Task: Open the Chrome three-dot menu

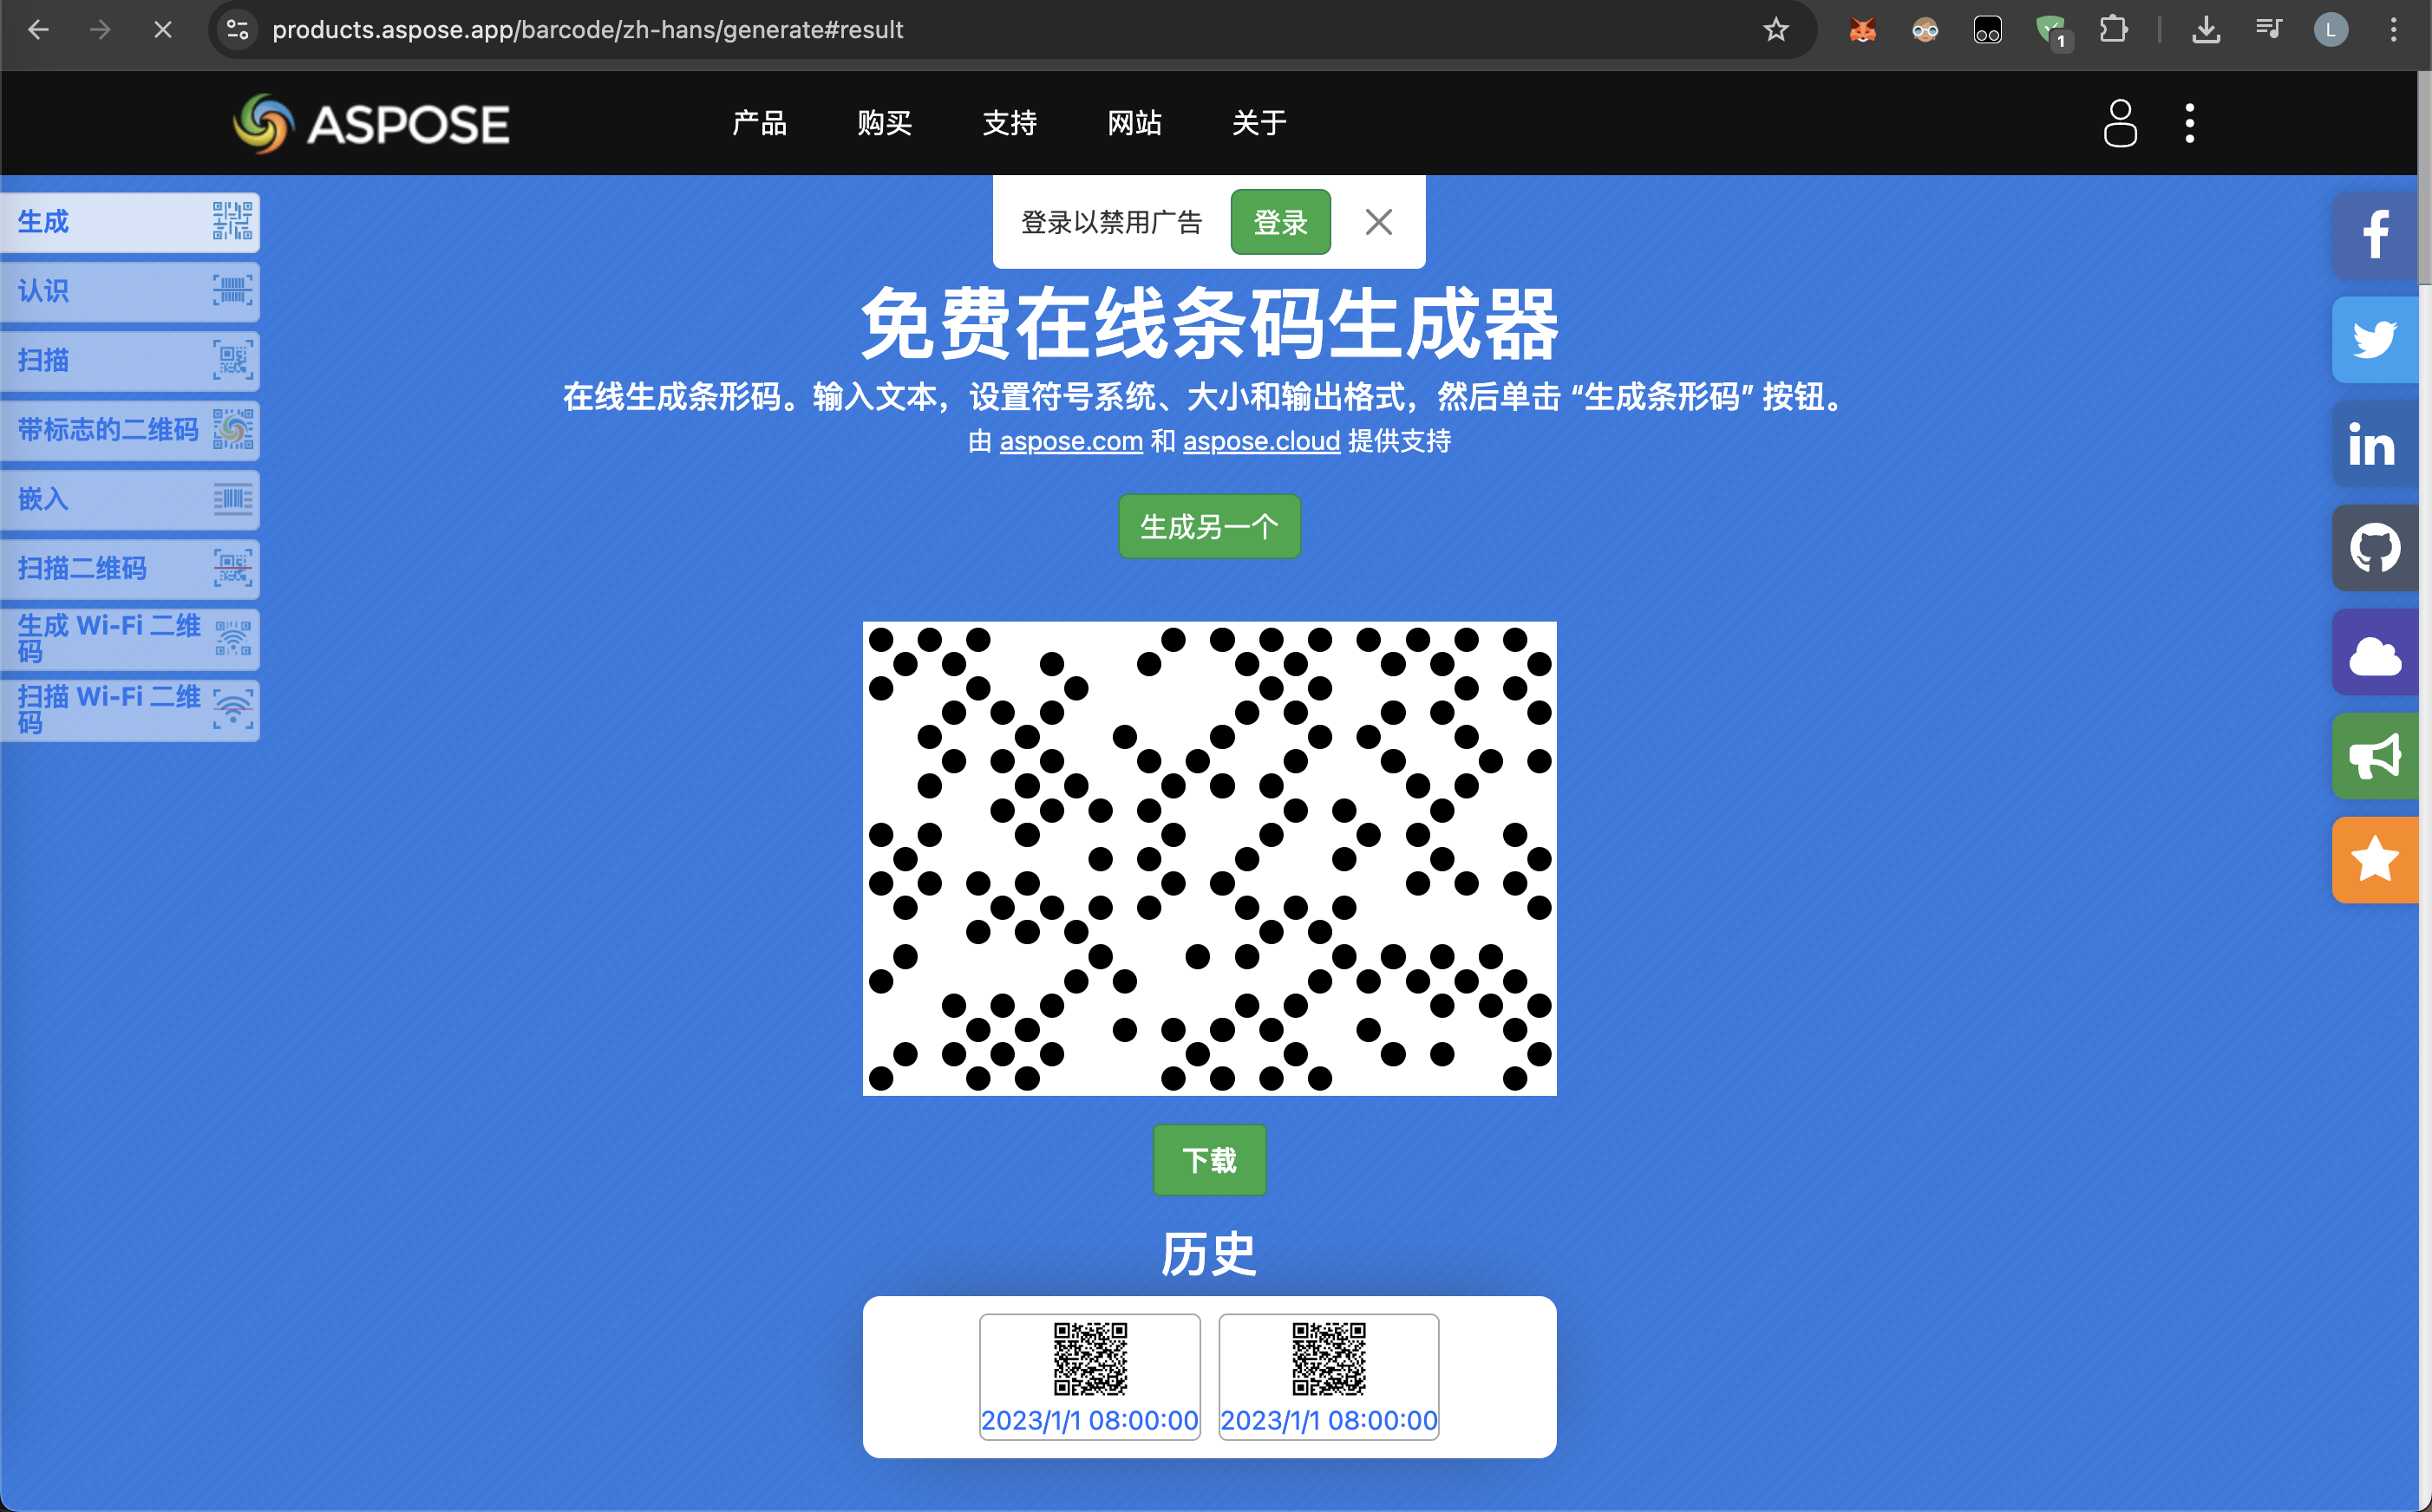Action: tap(2394, 30)
